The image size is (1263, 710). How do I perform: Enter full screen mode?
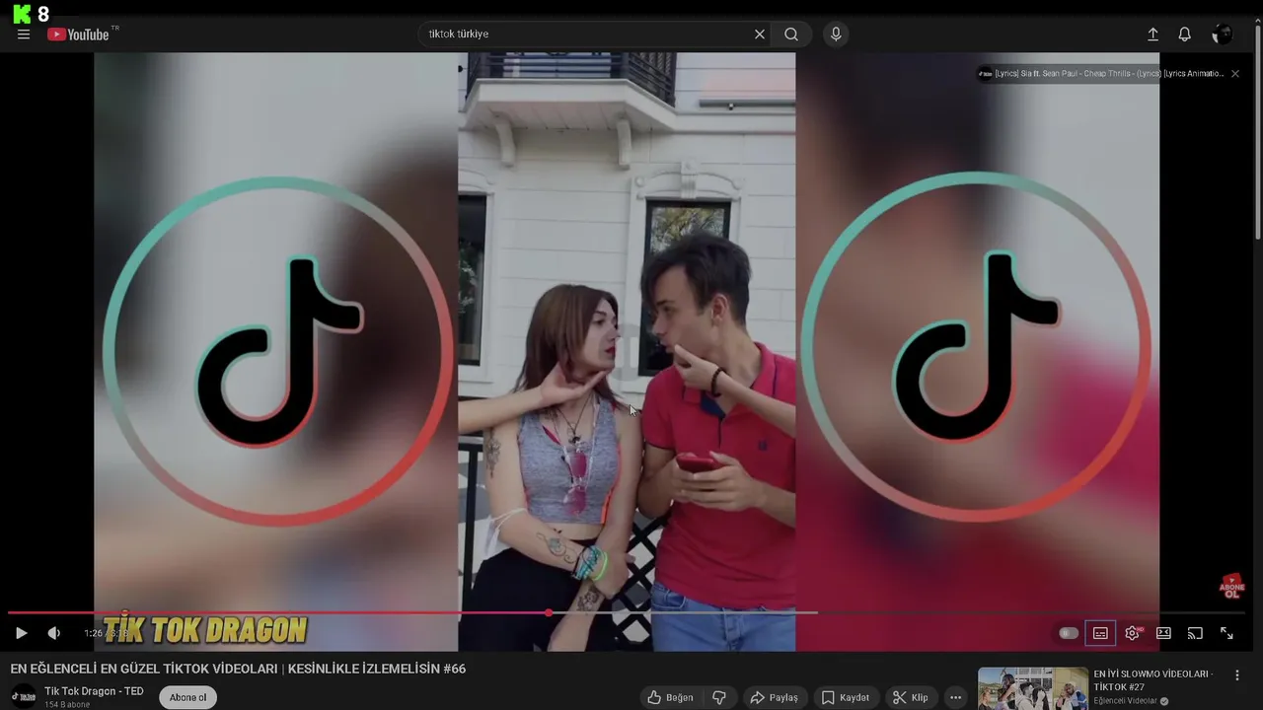[1226, 633]
